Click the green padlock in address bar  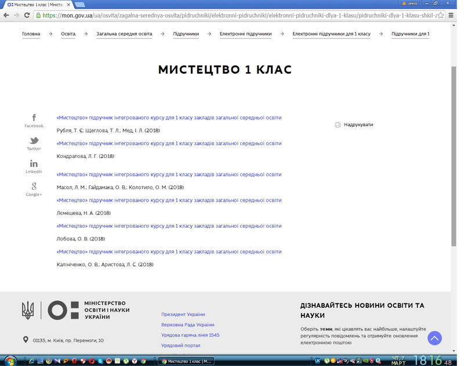point(38,16)
